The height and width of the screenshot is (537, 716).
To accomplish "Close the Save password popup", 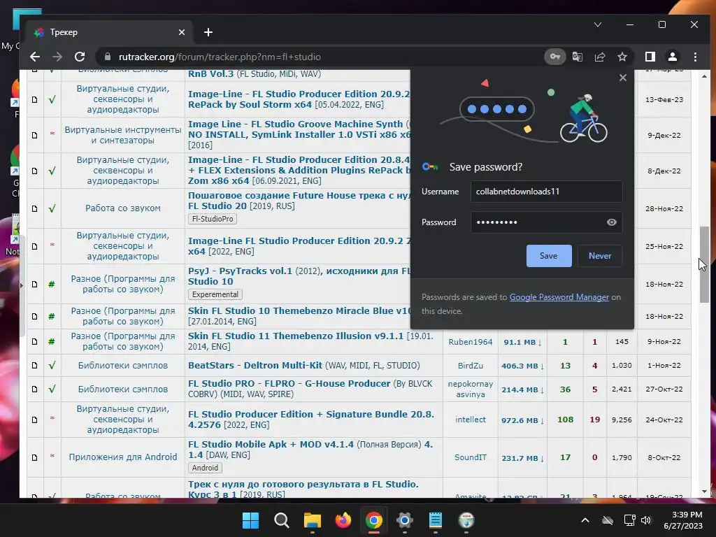I will [623, 78].
